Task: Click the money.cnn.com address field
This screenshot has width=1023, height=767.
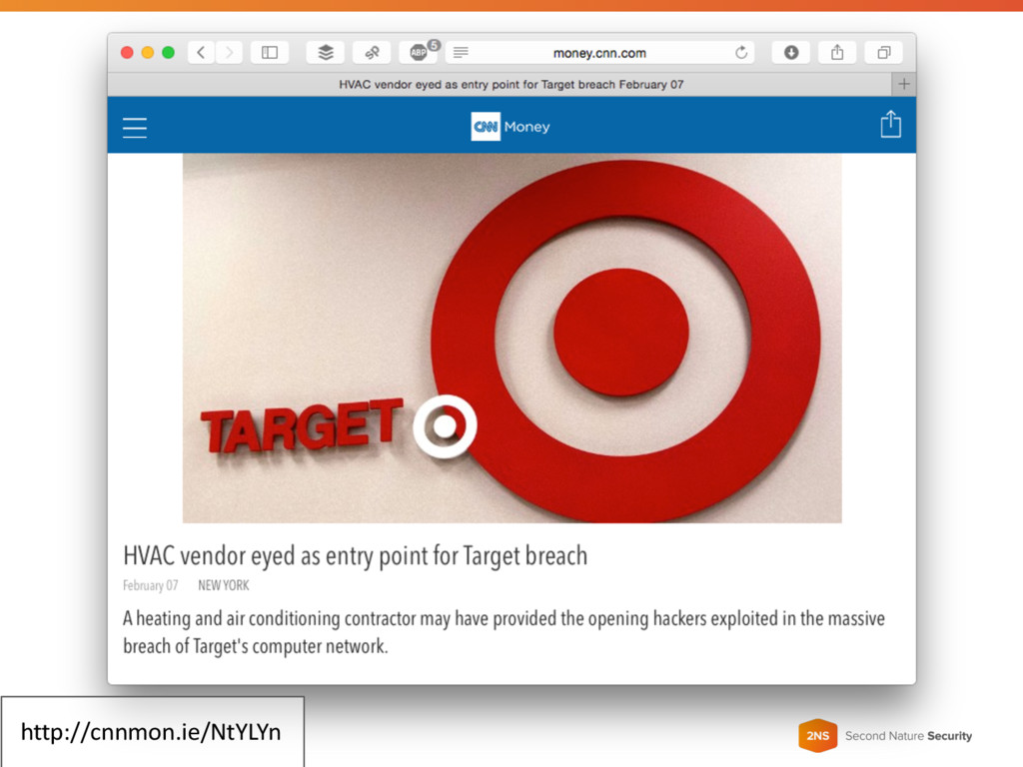Action: pos(599,53)
